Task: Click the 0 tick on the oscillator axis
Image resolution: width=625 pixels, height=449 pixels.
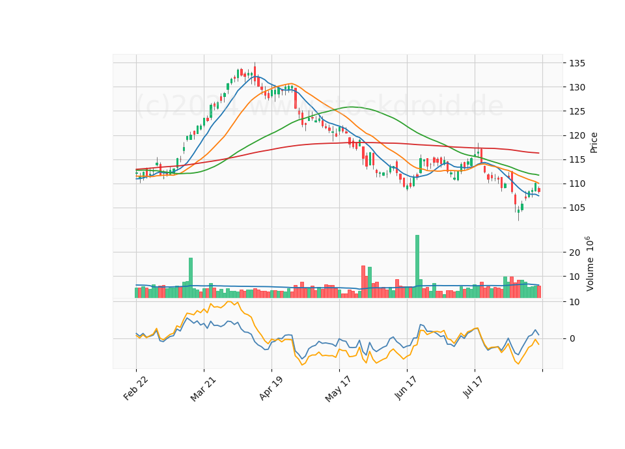Action: (x=572, y=338)
